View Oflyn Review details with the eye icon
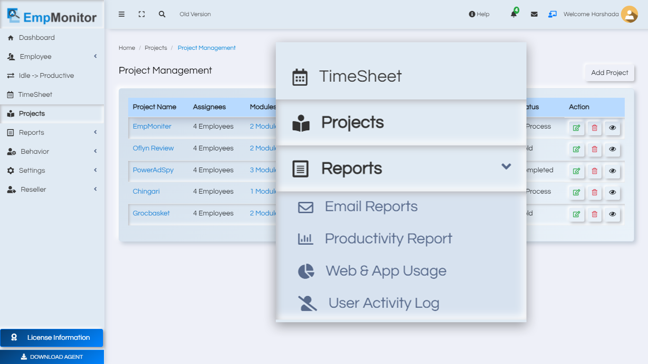This screenshot has height=364, width=648. point(612,149)
